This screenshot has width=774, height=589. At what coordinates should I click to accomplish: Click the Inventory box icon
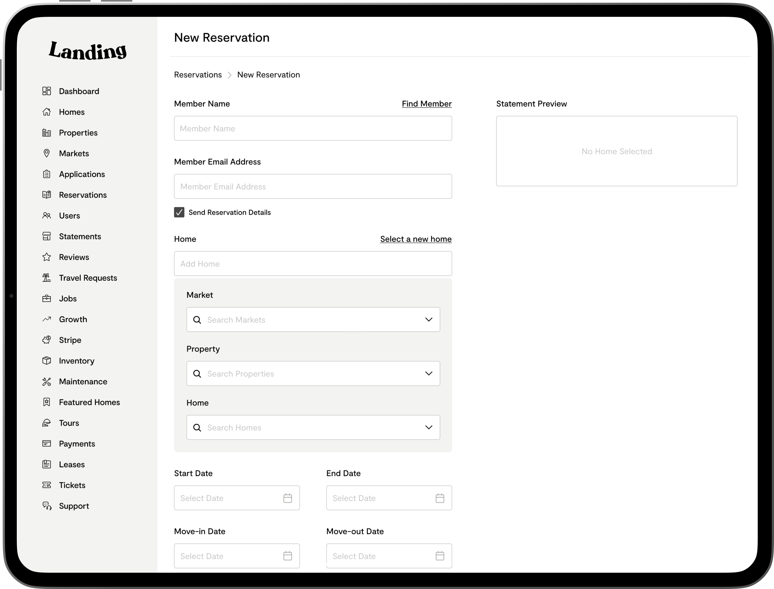[x=47, y=361]
